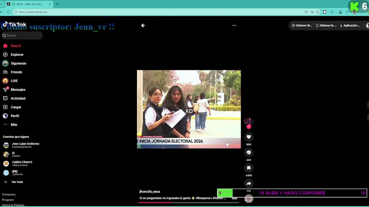View site info via the lock icon
This screenshot has height=207, width=369.
pos(16,12)
